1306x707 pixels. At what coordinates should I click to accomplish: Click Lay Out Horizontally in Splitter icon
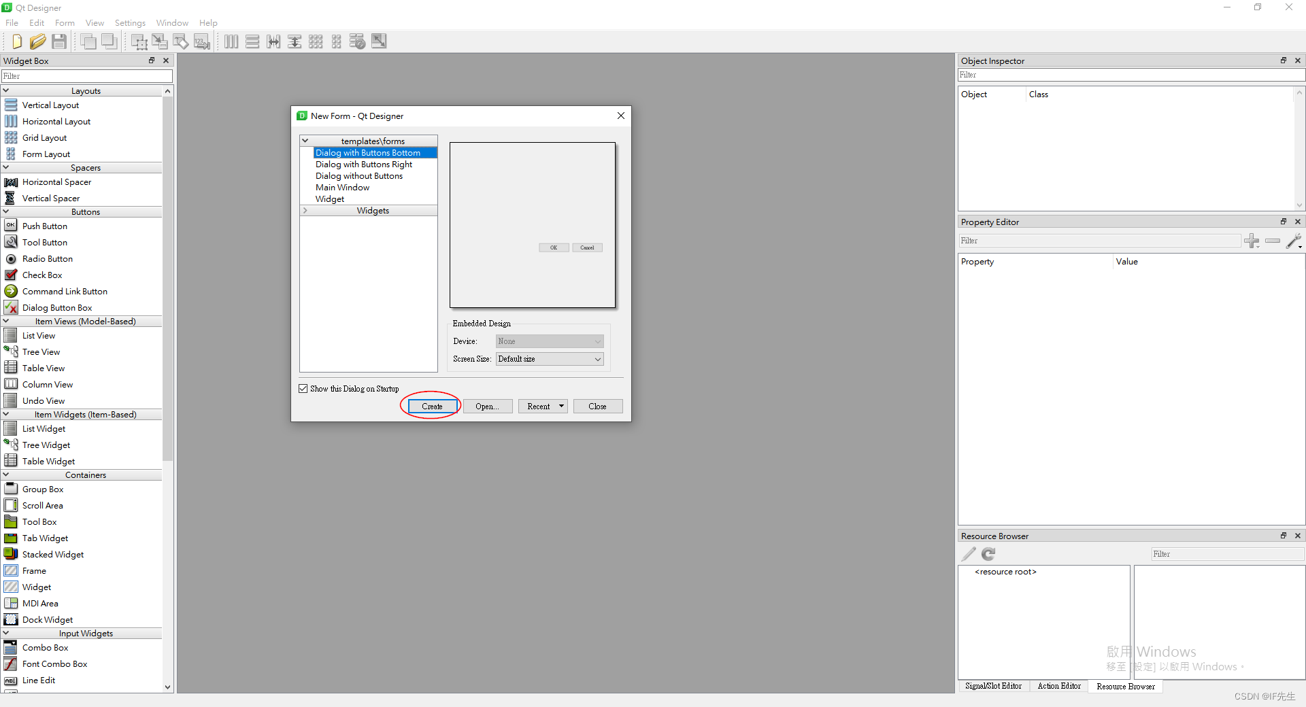[273, 41]
